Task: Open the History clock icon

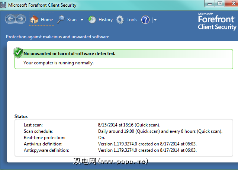Action: coord(92,20)
